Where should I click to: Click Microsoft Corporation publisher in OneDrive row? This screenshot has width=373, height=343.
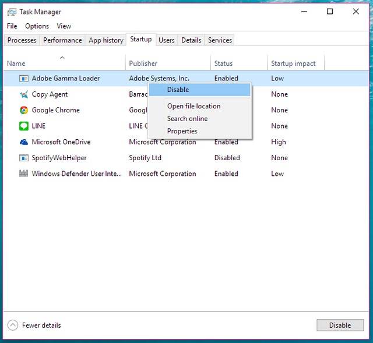pyautogui.click(x=163, y=143)
